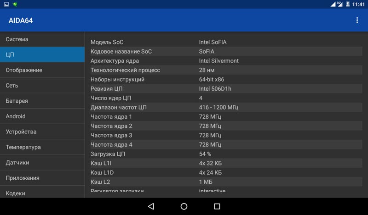Open recent apps with square button

217,206
